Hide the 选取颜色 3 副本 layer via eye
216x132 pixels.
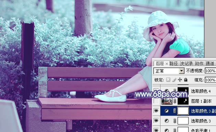[x=156, y=111]
